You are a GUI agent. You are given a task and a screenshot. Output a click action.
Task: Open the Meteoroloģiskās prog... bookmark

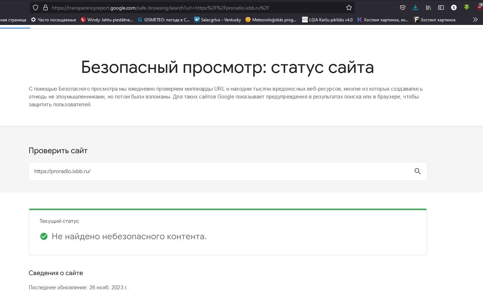271,20
